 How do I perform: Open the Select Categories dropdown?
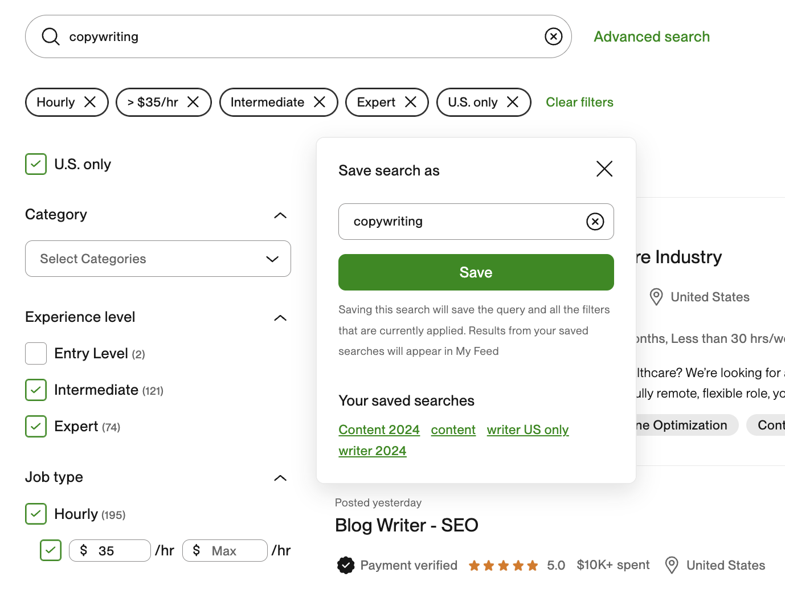click(158, 259)
